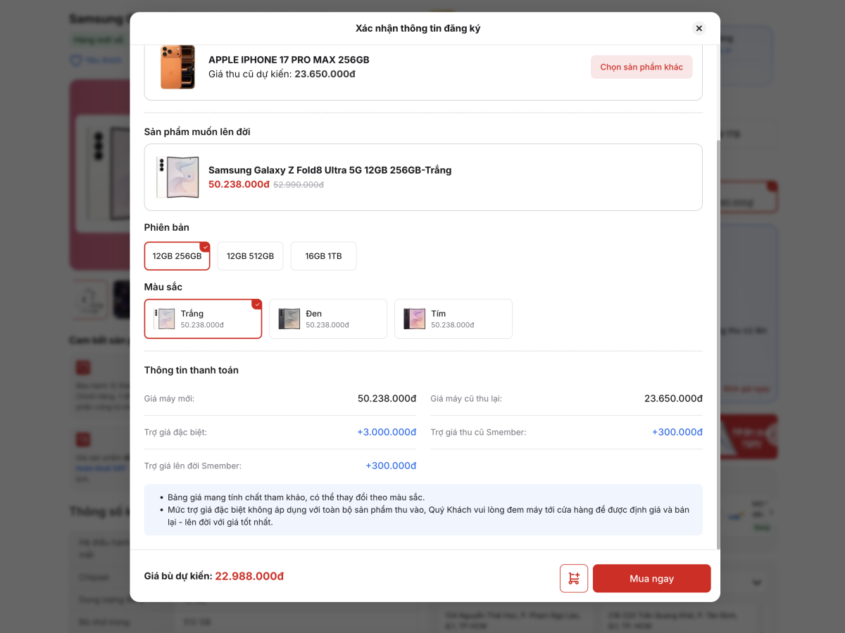Click the 'Mua ngay' button
Image resolution: width=845 pixels, height=633 pixels.
(652, 578)
